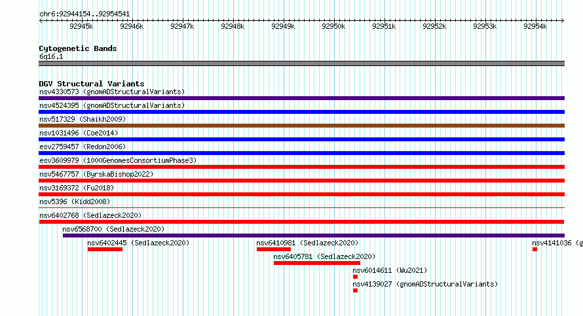
Task: Open the nsv4524395 gnomADStructuralVariants label
Action: click(x=112, y=105)
